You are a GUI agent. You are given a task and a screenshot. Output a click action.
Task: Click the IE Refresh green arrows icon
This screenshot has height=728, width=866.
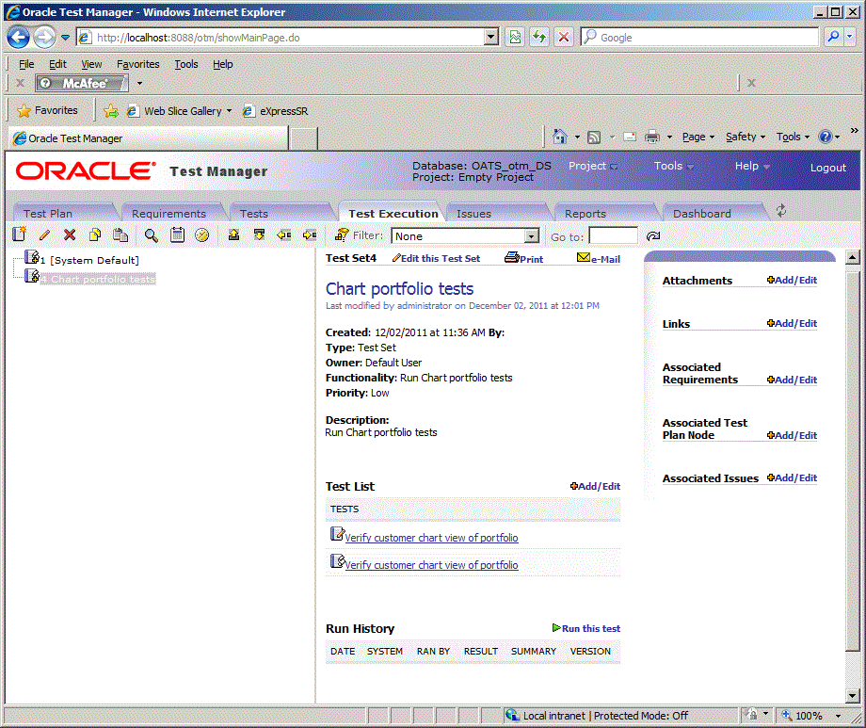coord(539,37)
